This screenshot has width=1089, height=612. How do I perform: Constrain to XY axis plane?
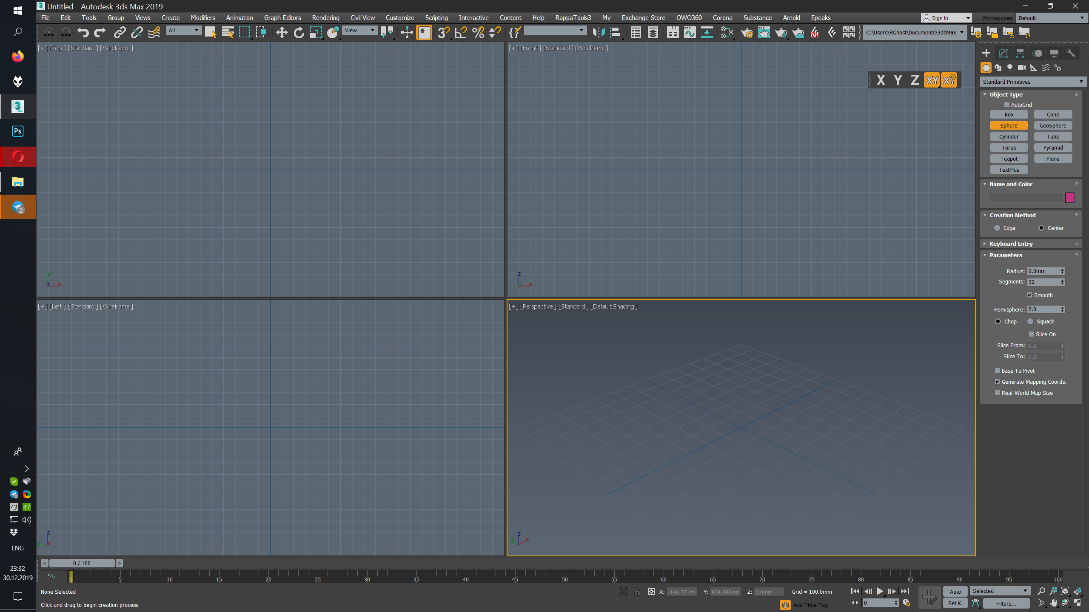coord(932,80)
